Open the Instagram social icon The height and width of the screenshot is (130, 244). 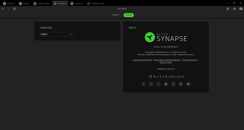point(151,84)
